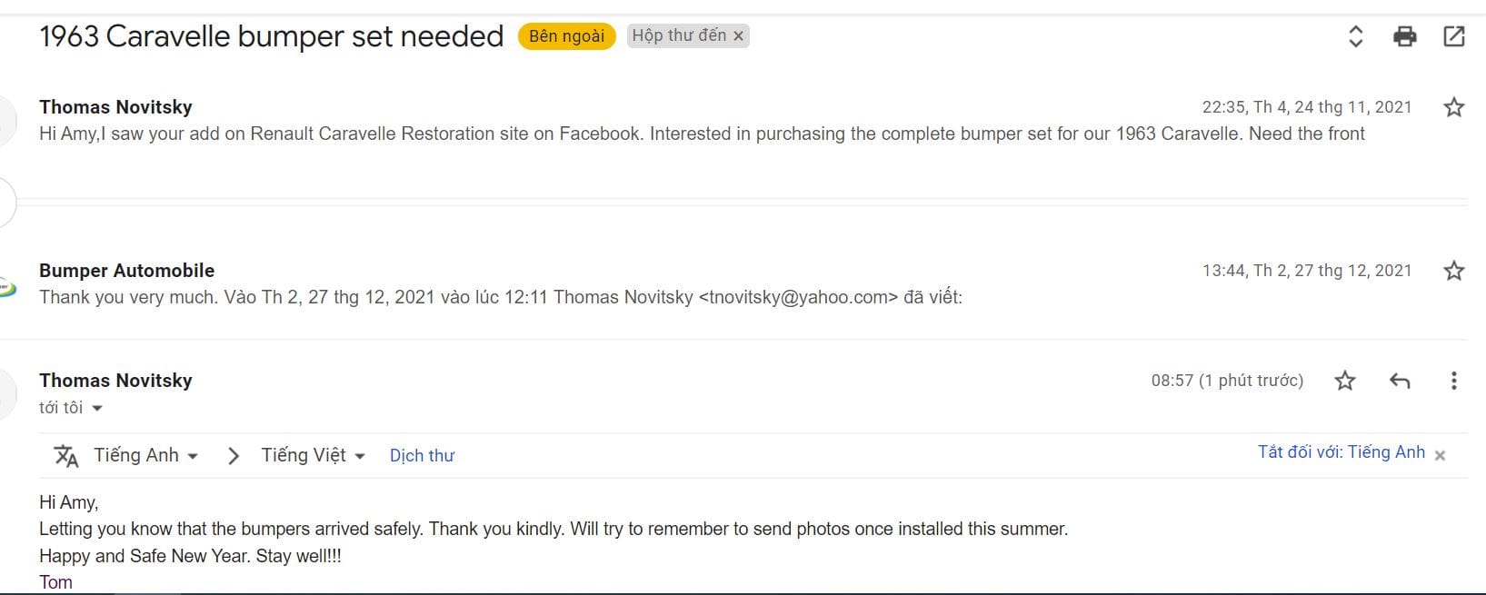Click the reply arrow icon
The image size is (1486, 595).
(1400, 381)
